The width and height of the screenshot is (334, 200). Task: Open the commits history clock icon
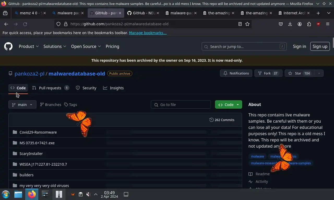[211, 120]
